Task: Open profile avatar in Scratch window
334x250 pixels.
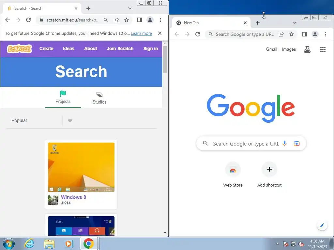Action: click(150, 20)
